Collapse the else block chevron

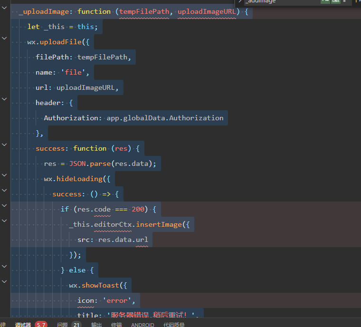4,266
